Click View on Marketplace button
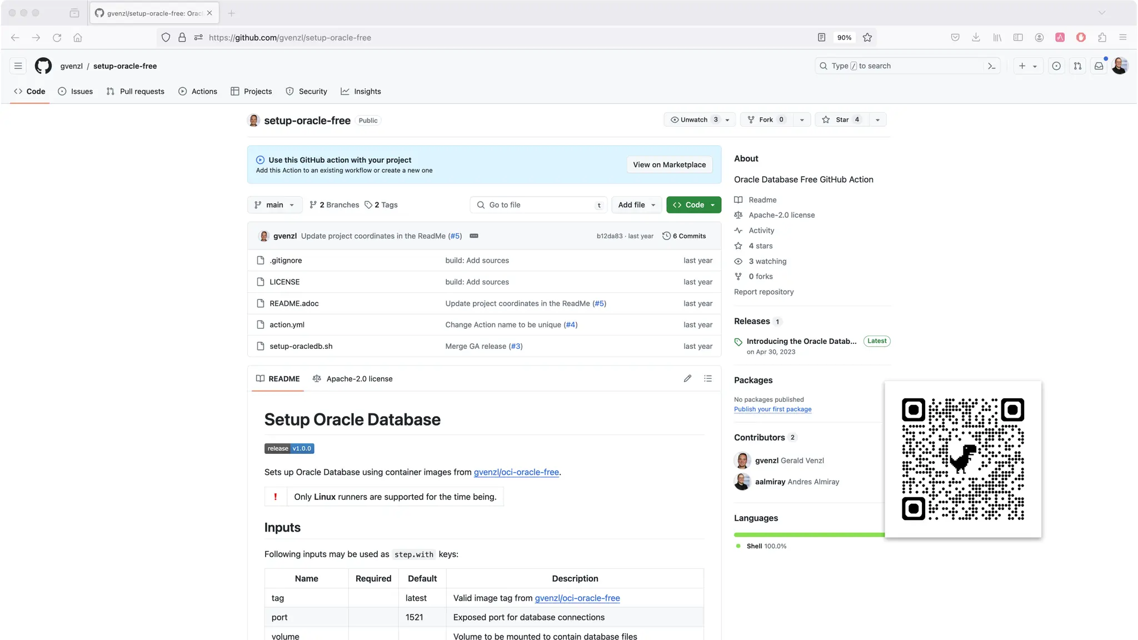 pos(669,164)
